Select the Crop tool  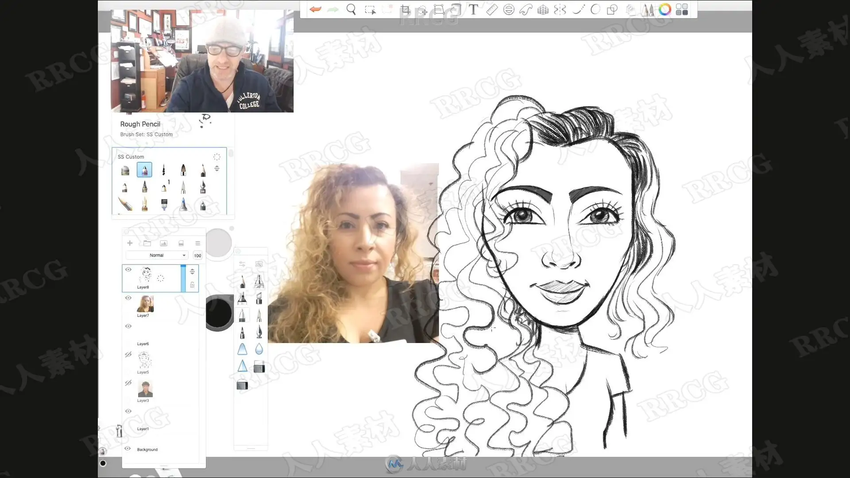pyautogui.click(x=405, y=10)
